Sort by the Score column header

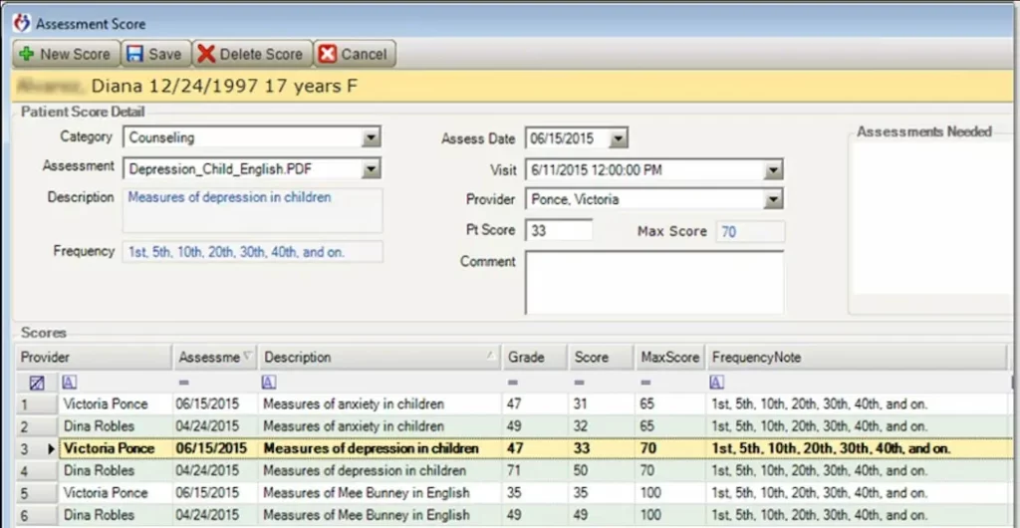(601, 357)
